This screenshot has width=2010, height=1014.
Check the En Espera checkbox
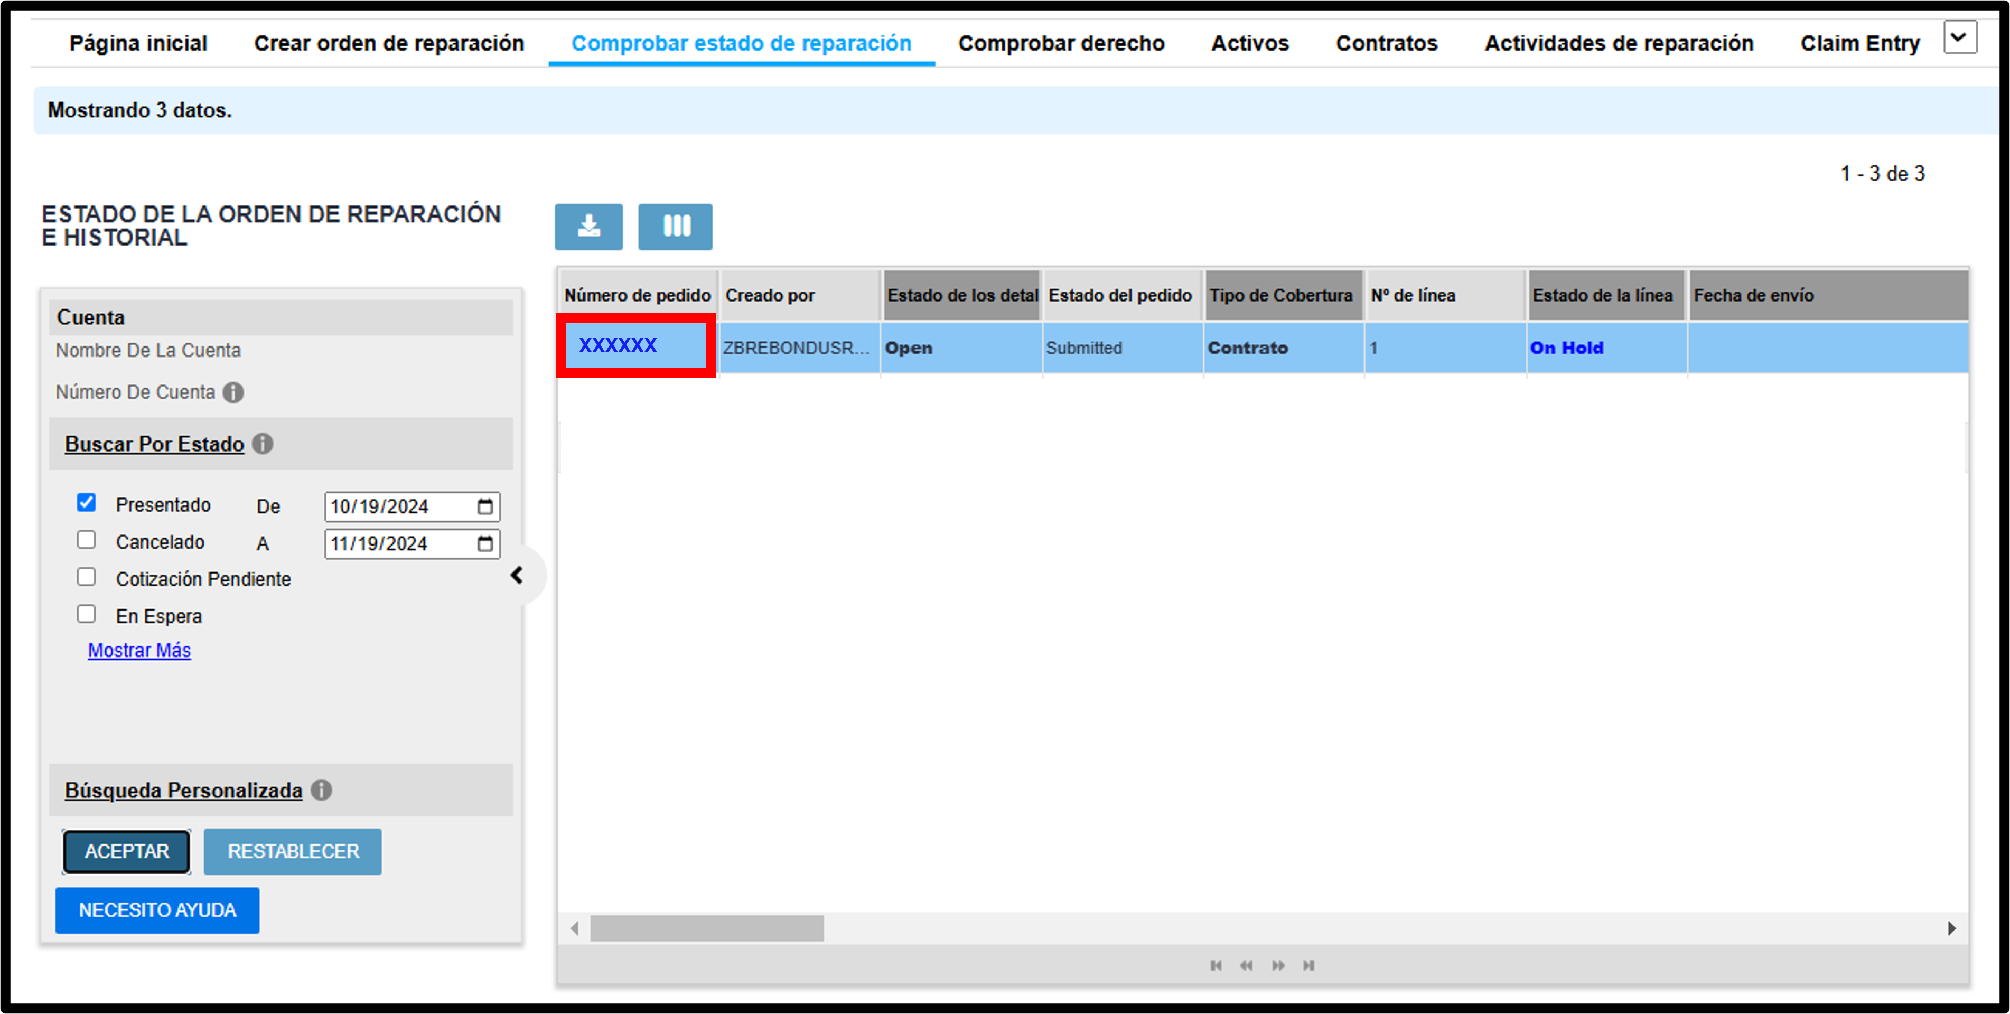click(x=87, y=614)
